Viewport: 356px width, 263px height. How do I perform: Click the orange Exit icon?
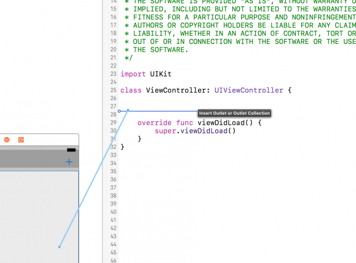click(21, 140)
